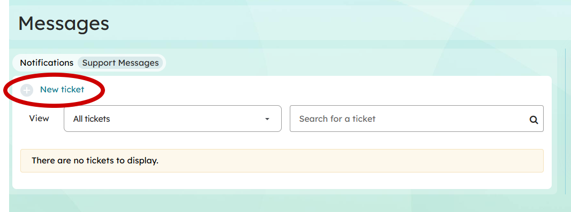Submit ticket search with the magnifier button
The image size is (571, 212).
pyautogui.click(x=534, y=120)
